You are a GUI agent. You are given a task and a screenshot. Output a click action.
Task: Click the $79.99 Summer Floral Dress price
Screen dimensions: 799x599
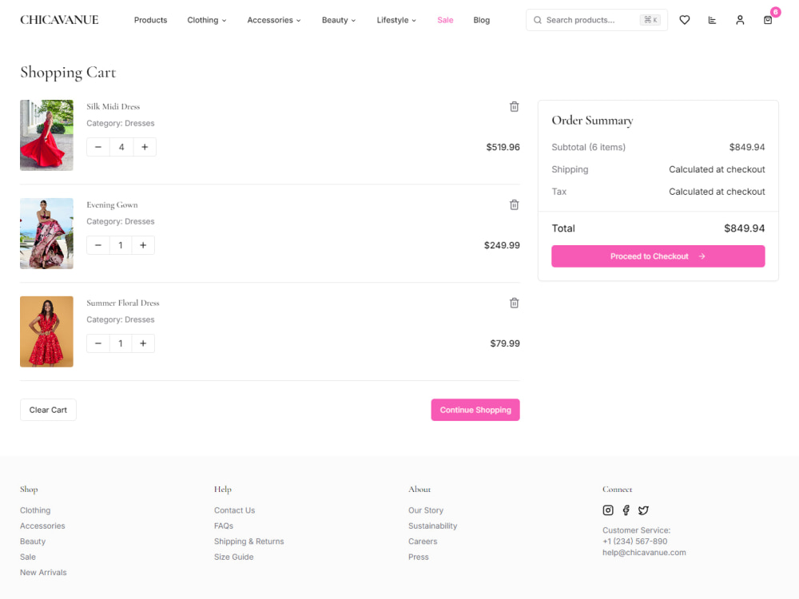click(x=505, y=343)
